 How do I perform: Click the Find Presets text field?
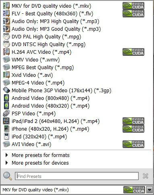coord(77,176)
